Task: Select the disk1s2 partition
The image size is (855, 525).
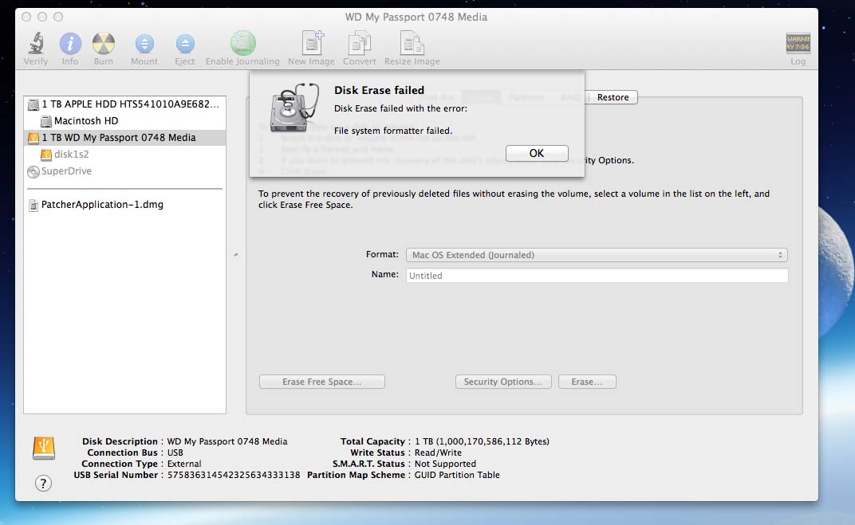Action: (125, 155)
